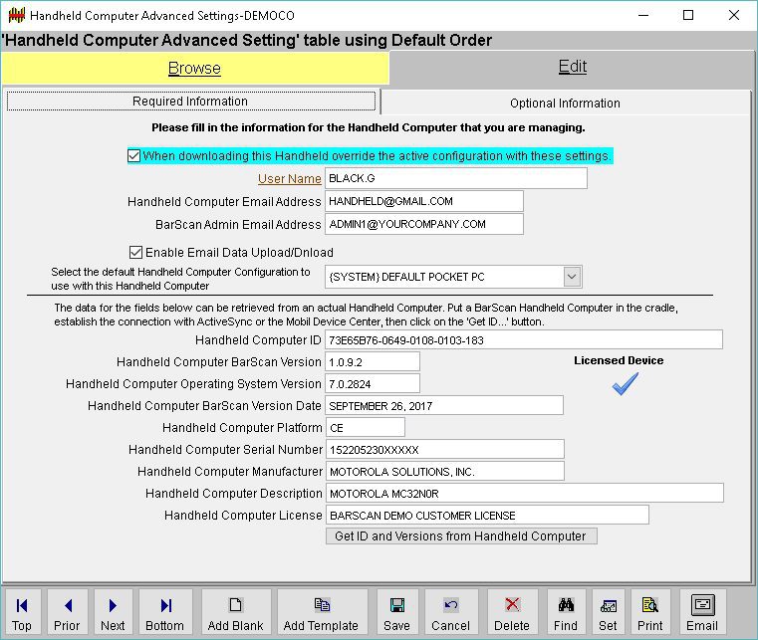This screenshot has height=640, width=758.
Task: Open Find with binoculars icon
Action: (x=566, y=612)
